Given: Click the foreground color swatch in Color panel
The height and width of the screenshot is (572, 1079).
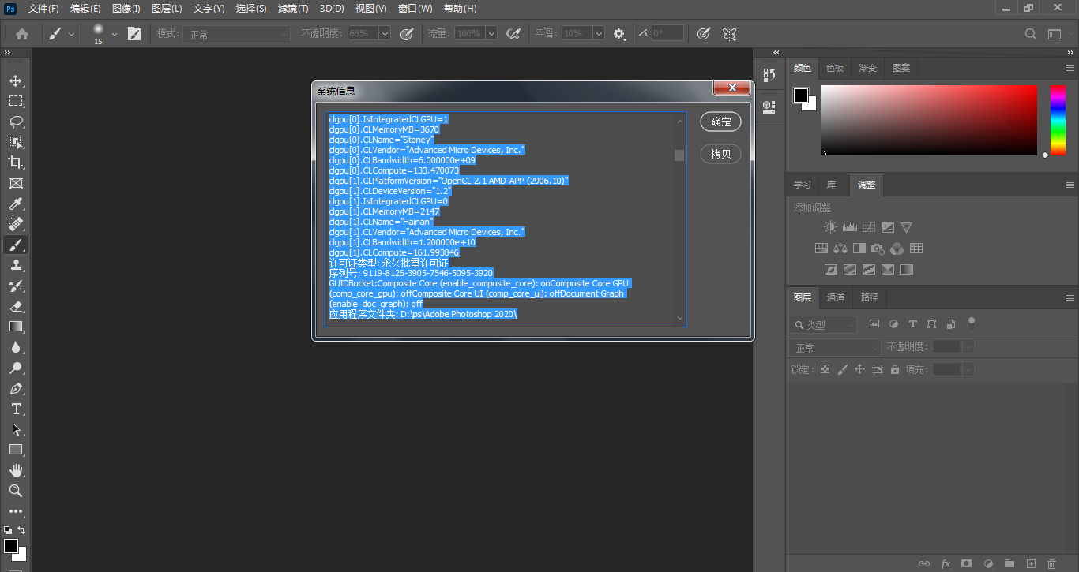Looking at the screenshot, I should [x=801, y=95].
